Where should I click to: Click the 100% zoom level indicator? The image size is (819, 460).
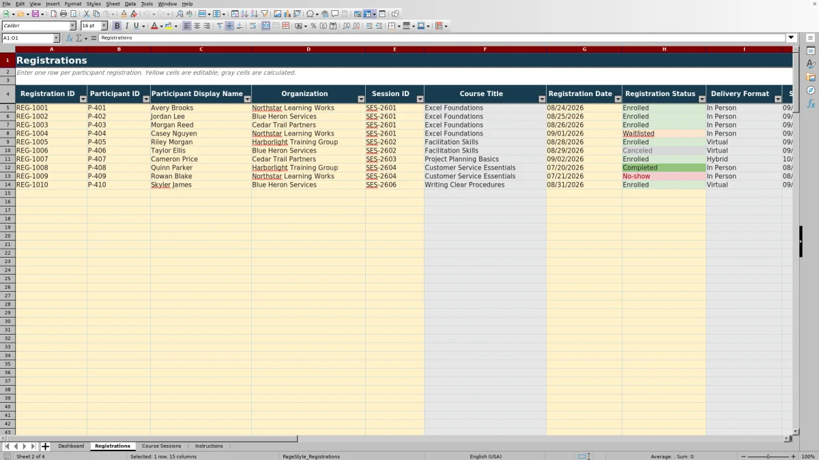pos(808,457)
